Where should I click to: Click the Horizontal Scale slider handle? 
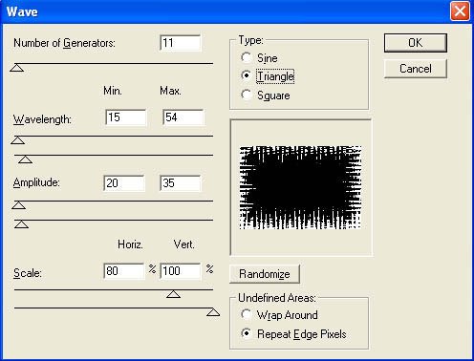[x=173, y=294]
